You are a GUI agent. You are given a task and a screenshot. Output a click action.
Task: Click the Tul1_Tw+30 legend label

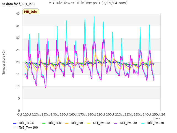point(128,123)
